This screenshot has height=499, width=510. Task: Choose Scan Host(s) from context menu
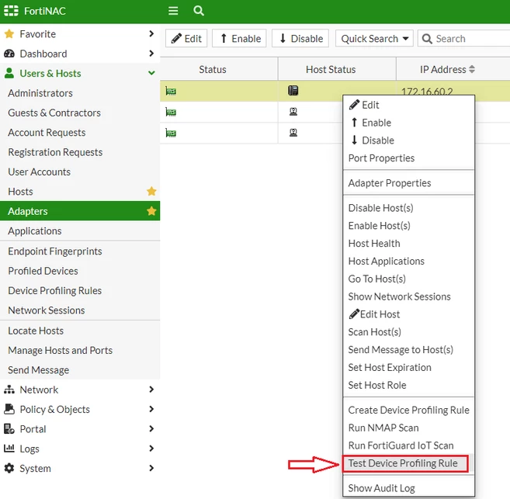point(408,332)
